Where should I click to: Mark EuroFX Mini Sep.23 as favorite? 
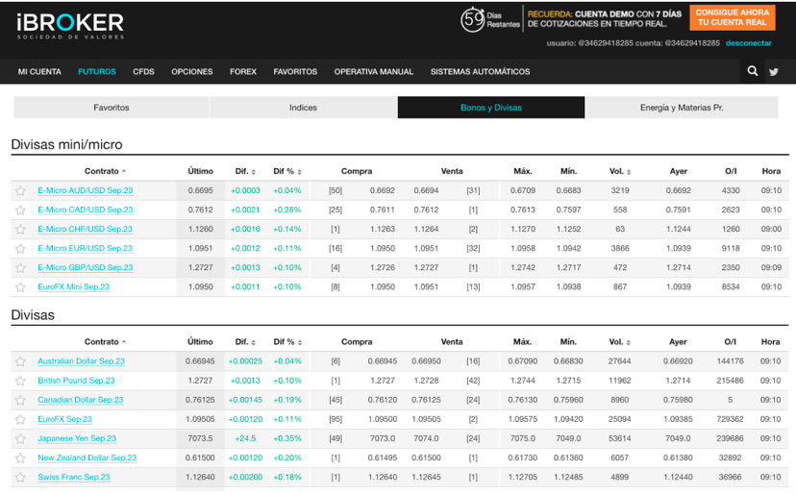20,287
